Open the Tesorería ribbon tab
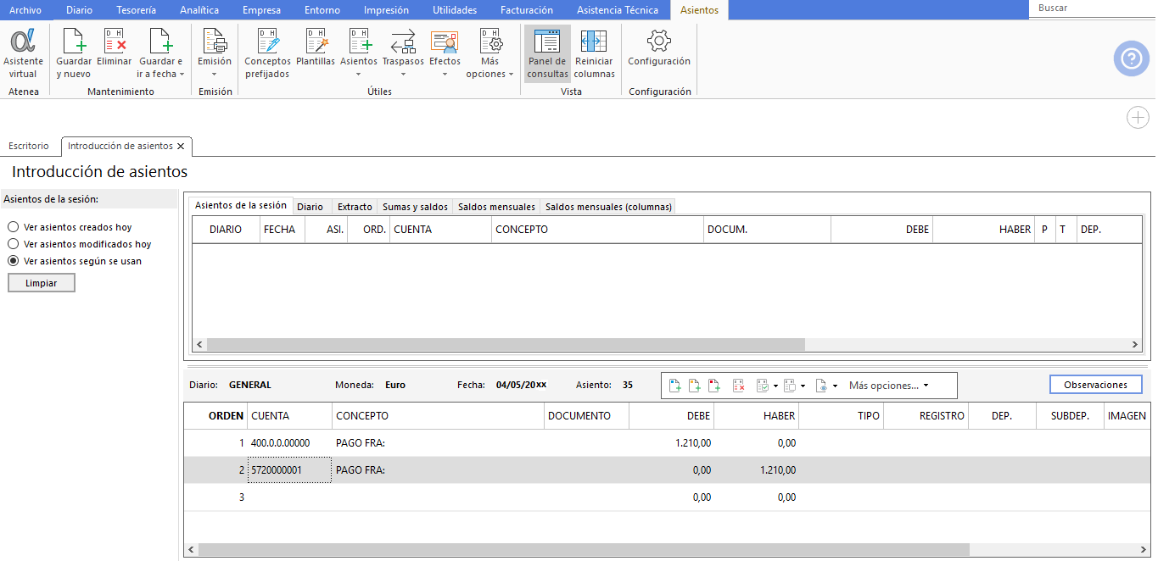This screenshot has height=561, width=1158. [x=136, y=10]
